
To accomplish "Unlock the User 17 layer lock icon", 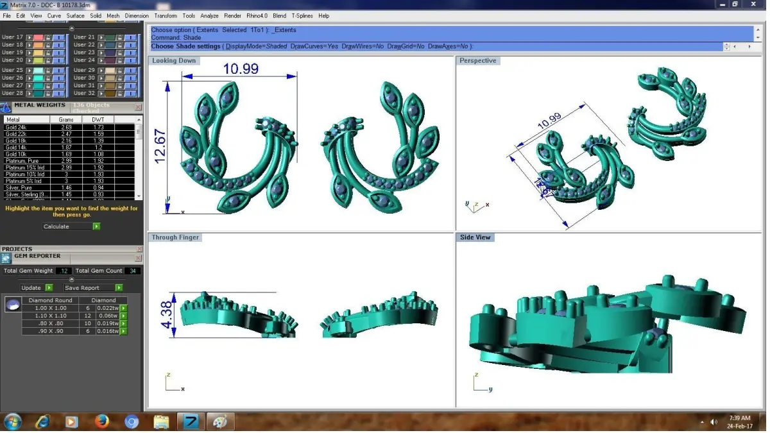I will click(x=48, y=37).
